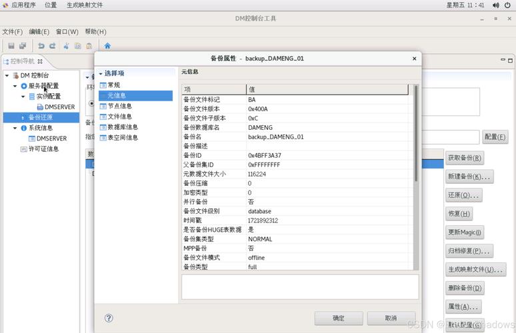Collapse the DM 控制台 tree node
This screenshot has width=516, height=333.
(x=7, y=76)
